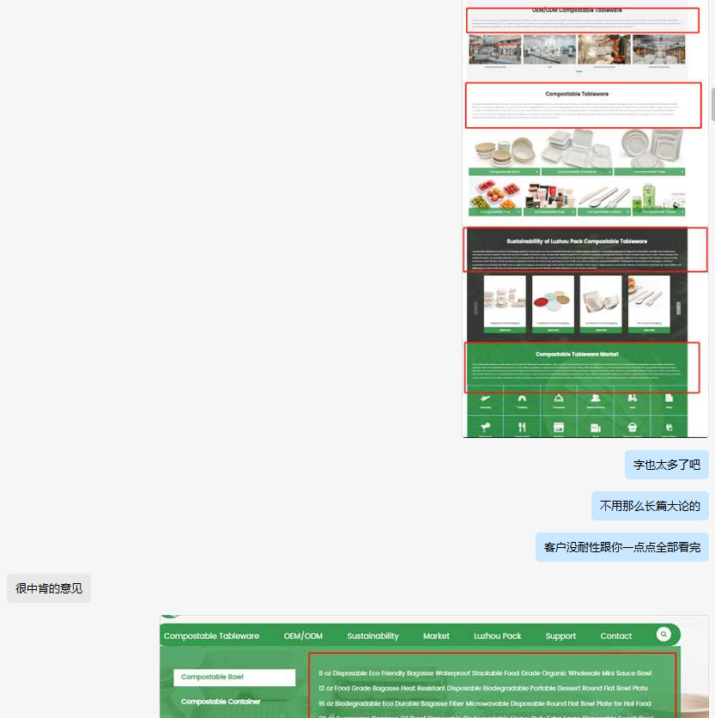Screen dimensions: 715x718
Task: Click the carousel left arrow in the Sustainability section
Action: point(475,308)
